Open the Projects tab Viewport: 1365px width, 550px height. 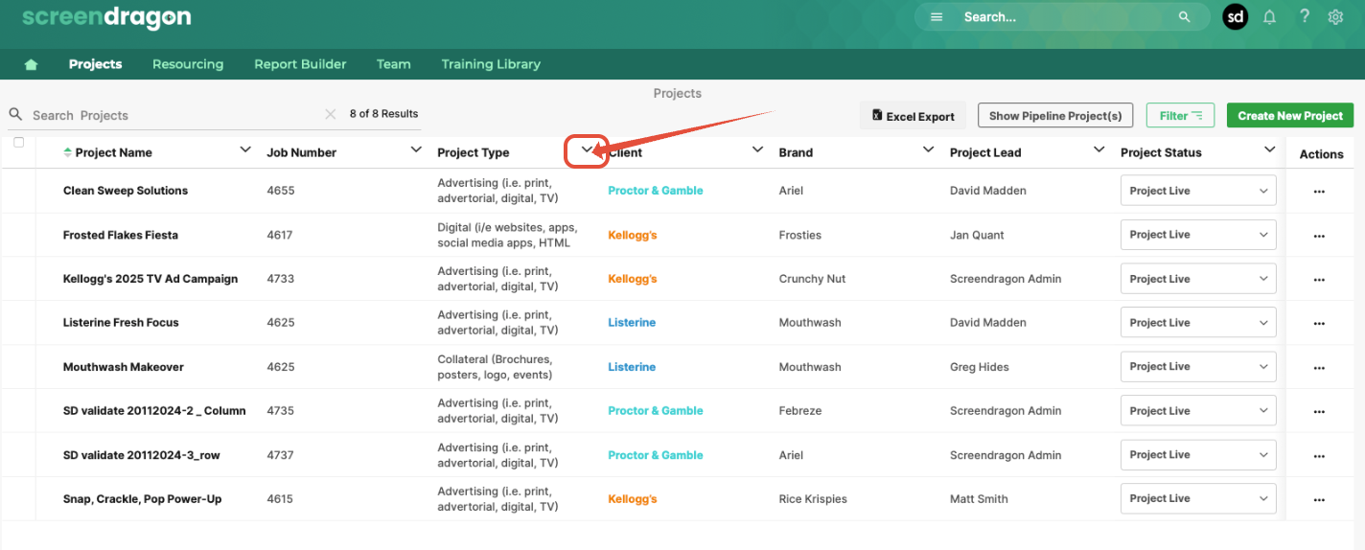pyautogui.click(x=96, y=64)
